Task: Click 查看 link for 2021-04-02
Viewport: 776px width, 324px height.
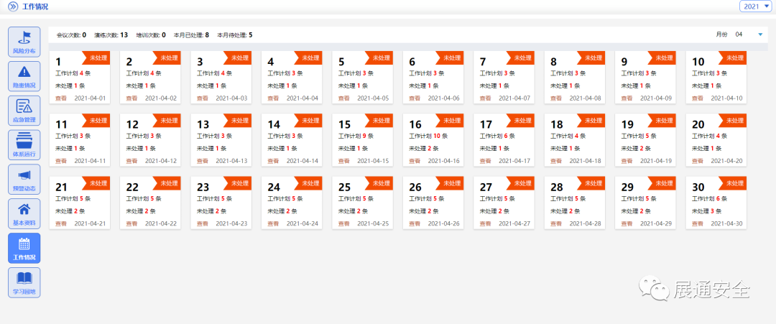Action: 131,98
